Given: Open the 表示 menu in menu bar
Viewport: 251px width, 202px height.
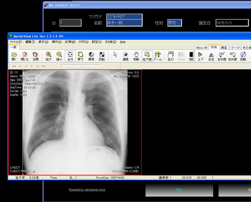Looking at the screenshot, I should tap(44, 42).
